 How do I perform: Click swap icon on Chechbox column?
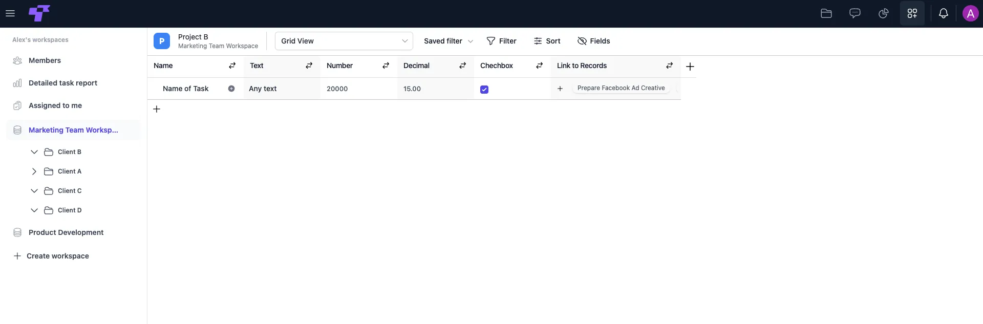pos(540,66)
